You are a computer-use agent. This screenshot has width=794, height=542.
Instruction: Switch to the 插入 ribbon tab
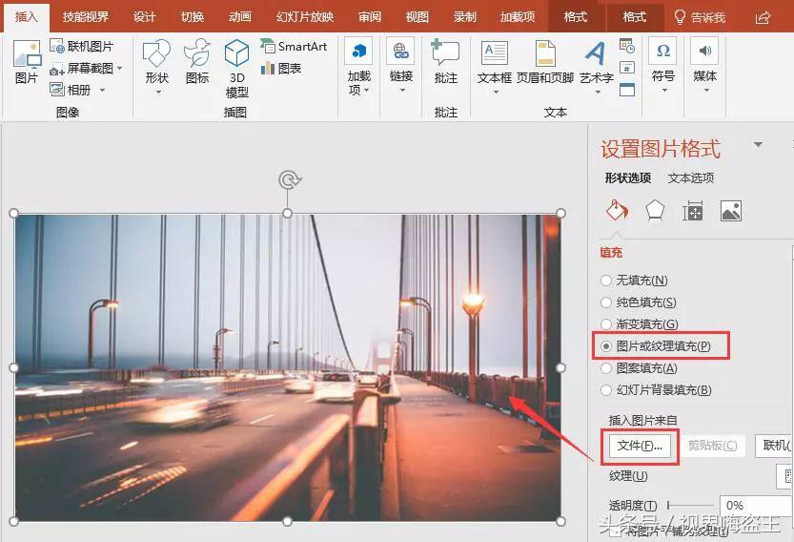pos(27,17)
